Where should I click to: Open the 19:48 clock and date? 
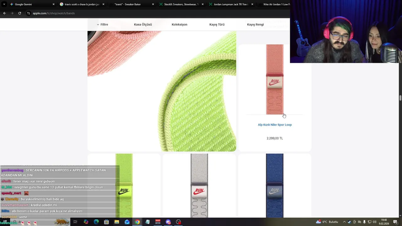point(384,222)
